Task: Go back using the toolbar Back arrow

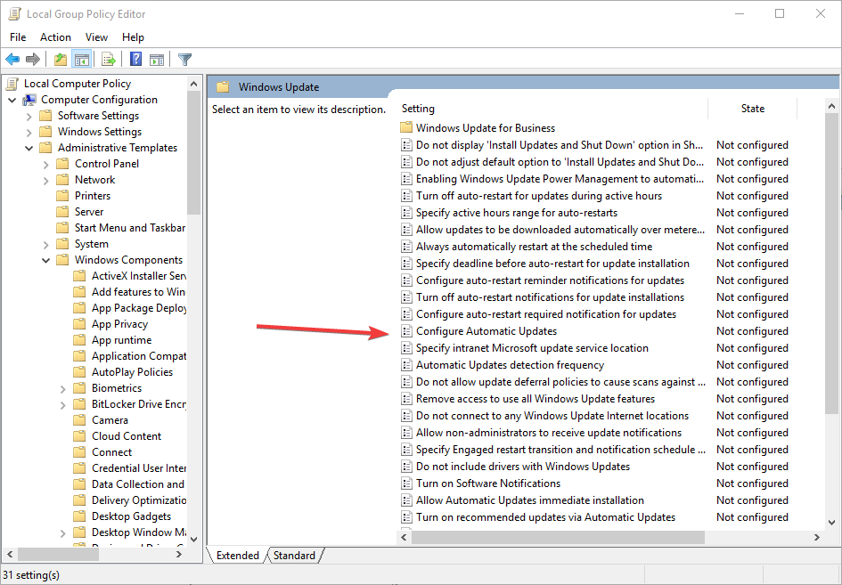Action: 12,59
